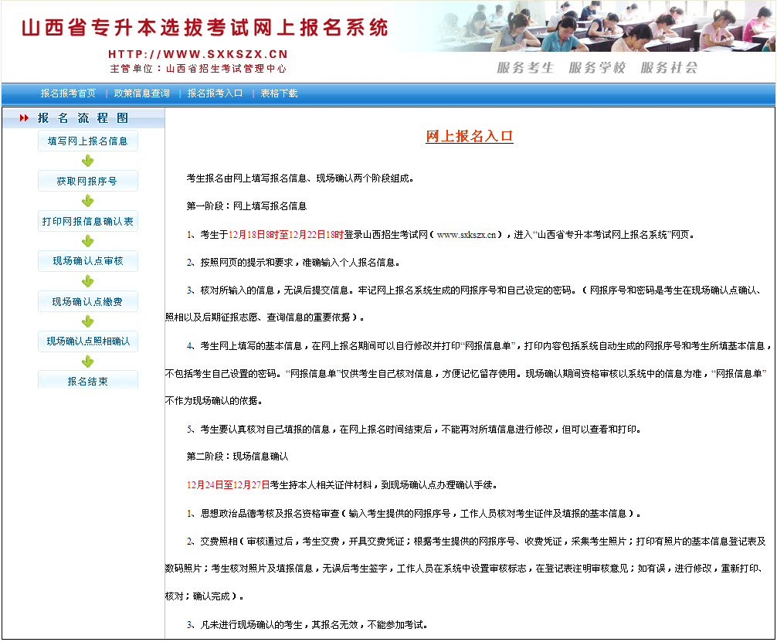777x642 pixels.
Task: Click the 填写网上报名信息 step button
Action: click(x=88, y=141)
